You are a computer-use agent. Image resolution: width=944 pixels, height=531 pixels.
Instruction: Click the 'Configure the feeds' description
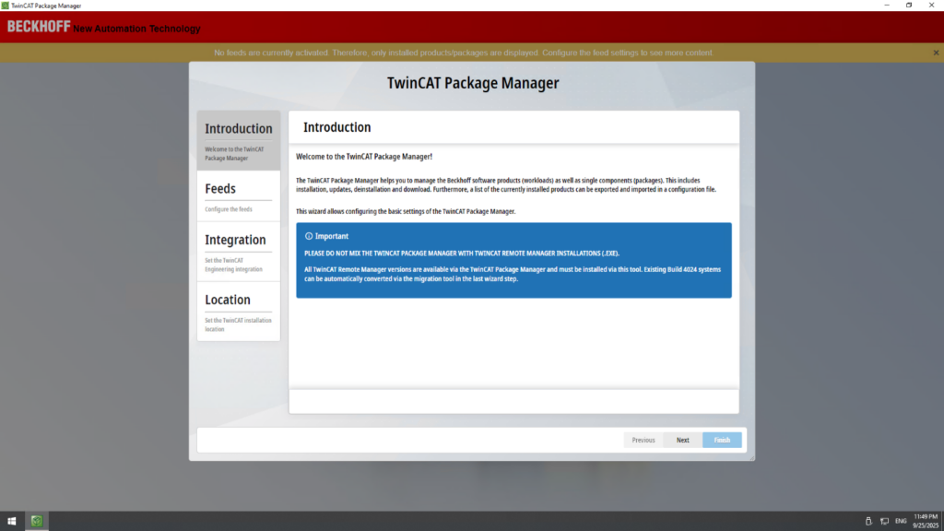[229, 209]
